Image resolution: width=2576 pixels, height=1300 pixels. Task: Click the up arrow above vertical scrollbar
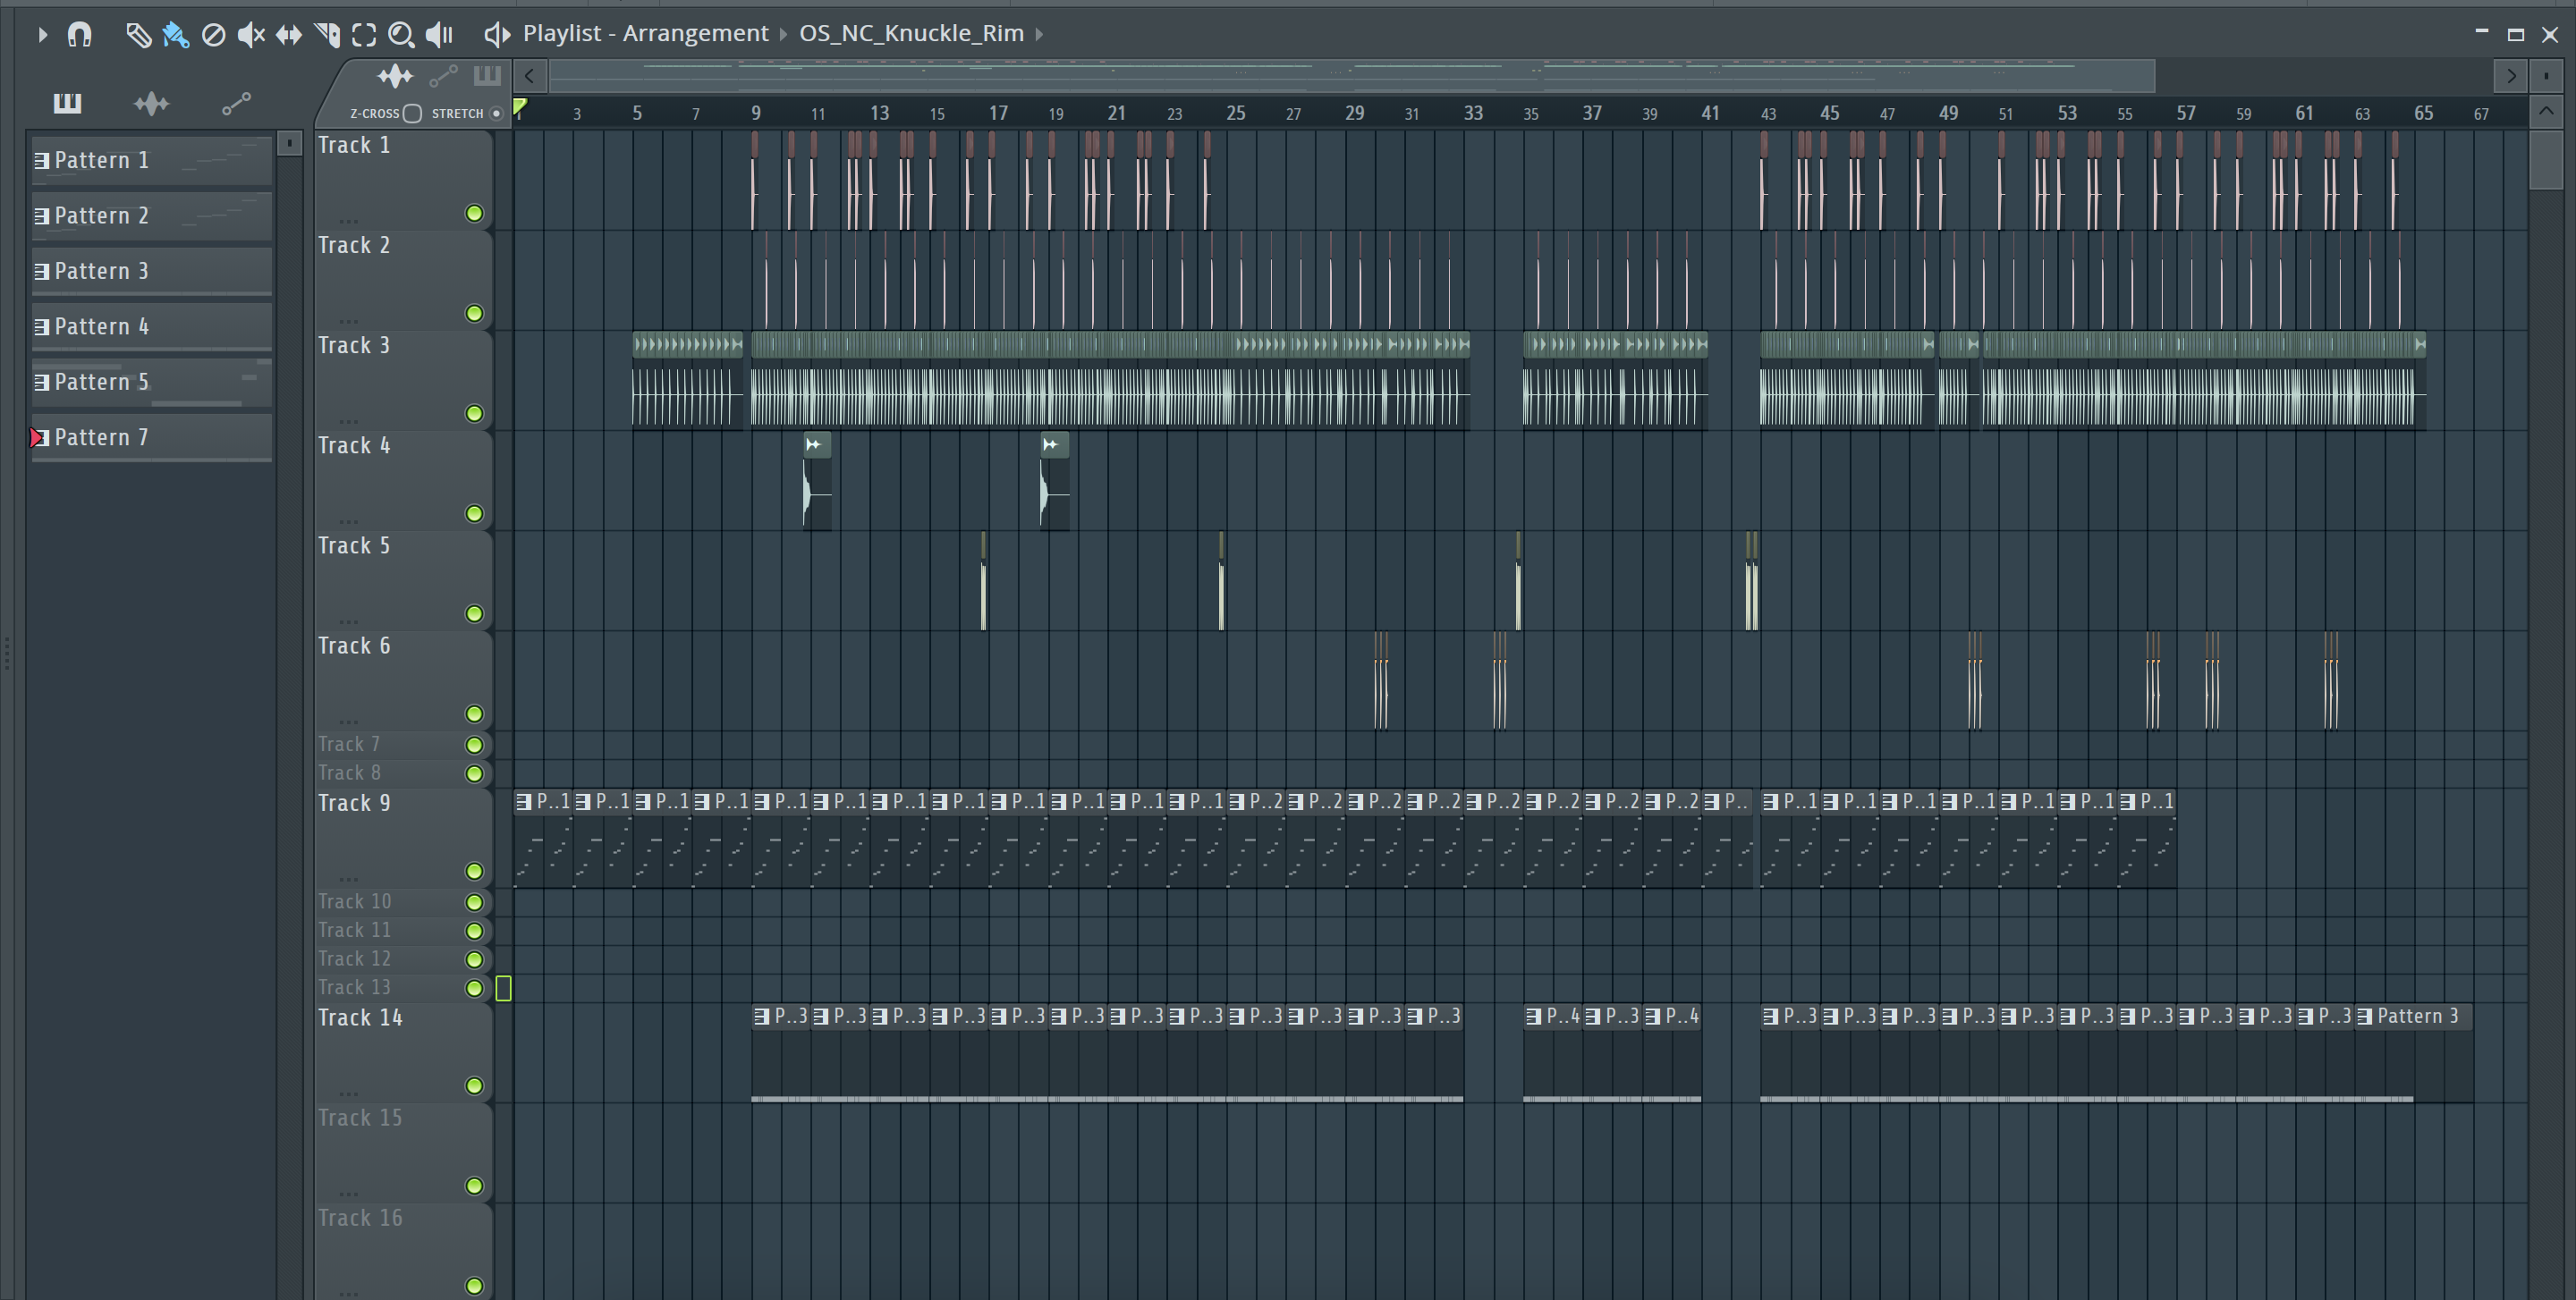click(2546, 111)
